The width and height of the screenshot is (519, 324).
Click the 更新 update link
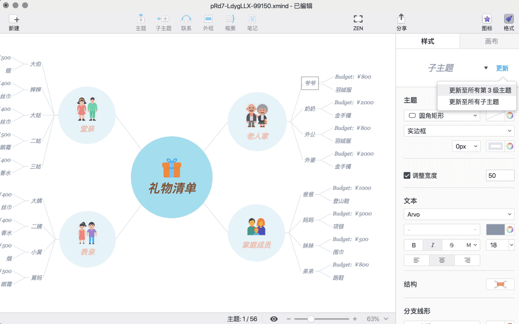[x=502, y=68]
